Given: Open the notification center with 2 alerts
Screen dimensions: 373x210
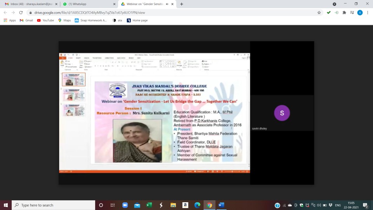Looking at the screenshot, I should 366,205.
